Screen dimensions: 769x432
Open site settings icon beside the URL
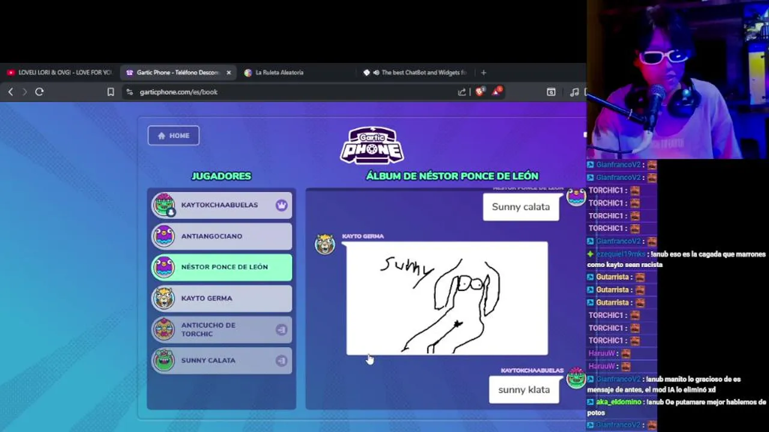pyautogui.click(x=129, y=92)
